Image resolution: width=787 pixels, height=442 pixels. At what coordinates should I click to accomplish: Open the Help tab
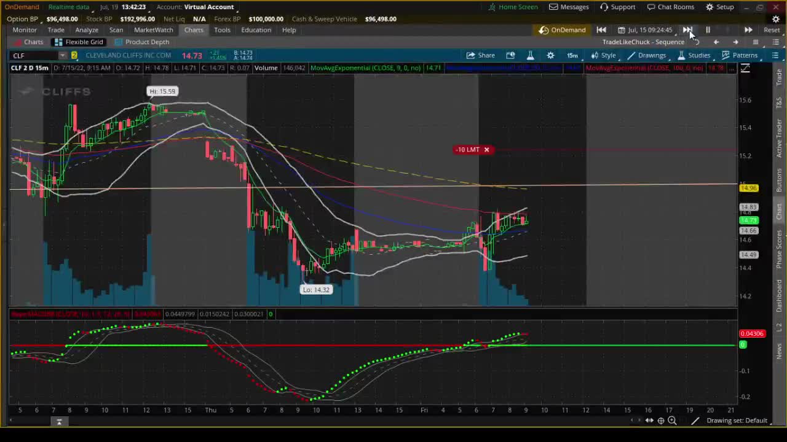[x=289, y=29]
